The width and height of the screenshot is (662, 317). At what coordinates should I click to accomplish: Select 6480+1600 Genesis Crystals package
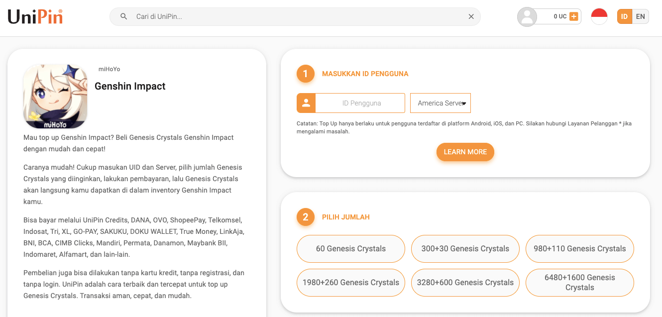(580, 283)
